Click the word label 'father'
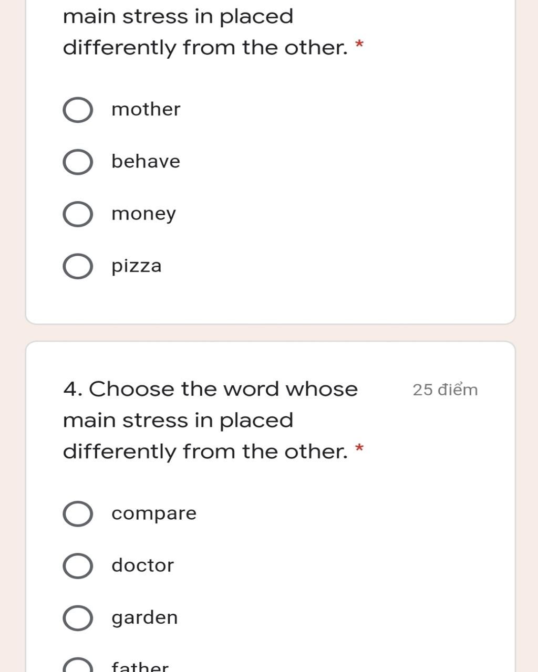Image resolution: width=538 pixels, height=672 pixels. coord(140,667)
